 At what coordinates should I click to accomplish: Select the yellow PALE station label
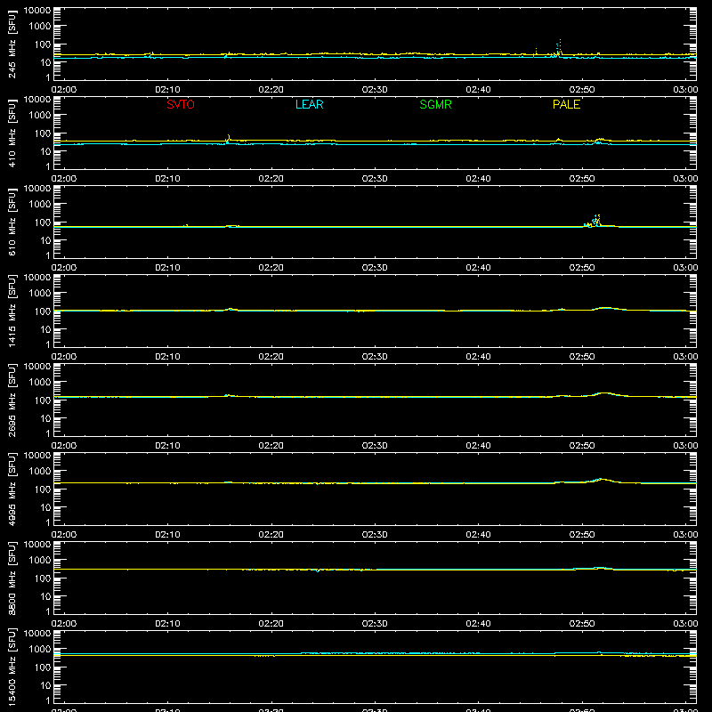coord(566,104)
